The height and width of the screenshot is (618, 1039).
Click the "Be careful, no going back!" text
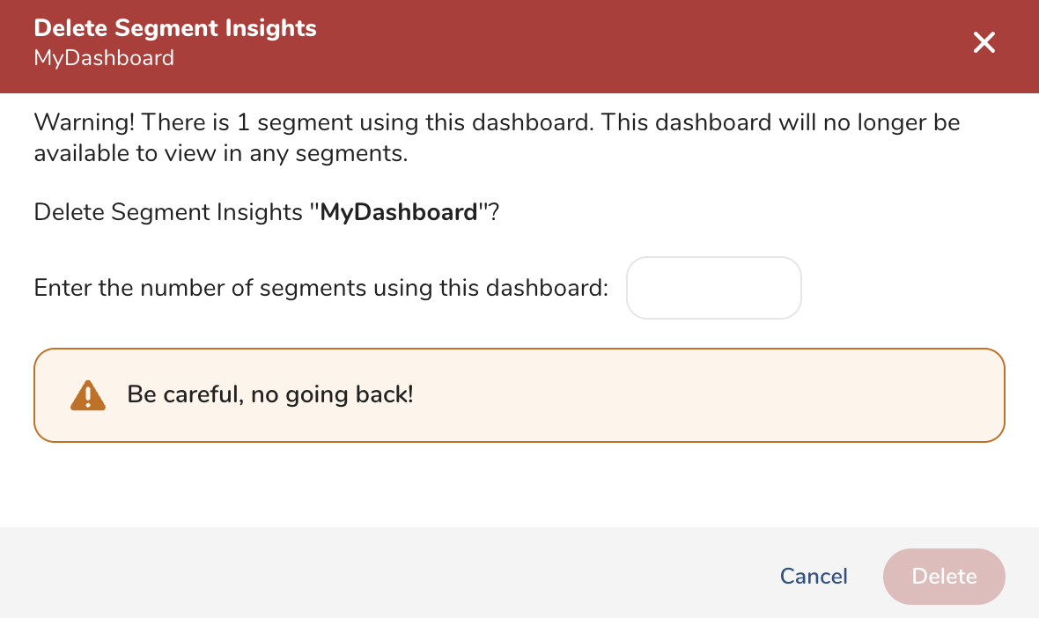point(270,394)
